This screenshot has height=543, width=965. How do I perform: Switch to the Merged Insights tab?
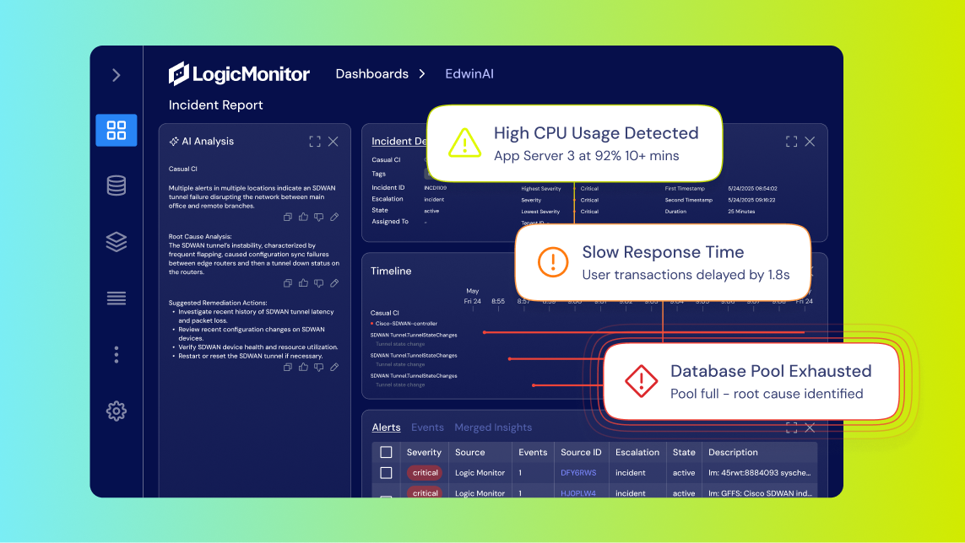[x=493, y=427]
